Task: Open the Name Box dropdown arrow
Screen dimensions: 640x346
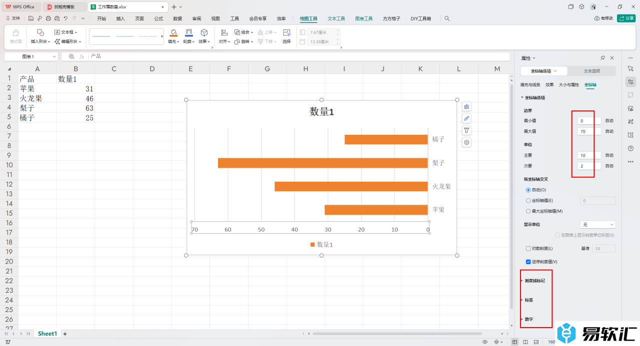Action: click(x=53, y=57)
